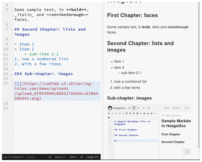
Task: Collapse the fold arrow on line 7
Action: (x=12, y=30)
